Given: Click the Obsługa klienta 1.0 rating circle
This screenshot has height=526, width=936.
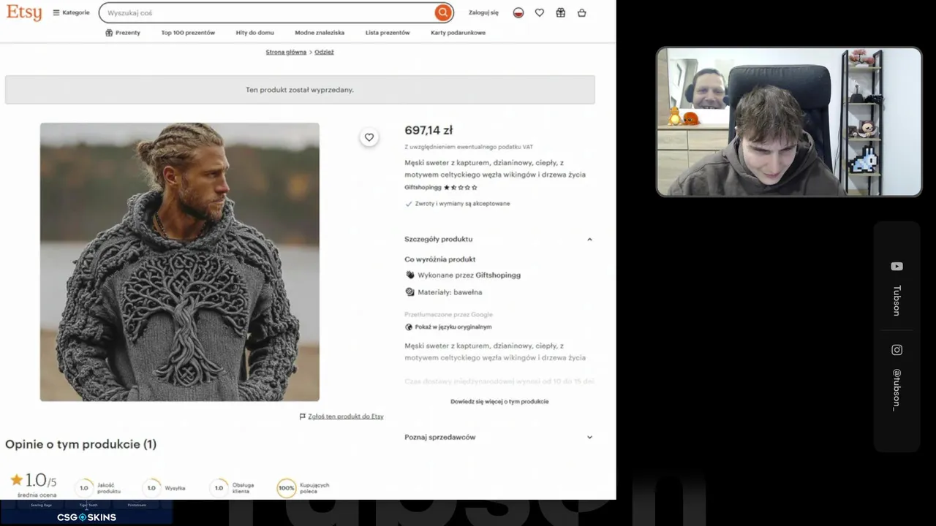Looking at the screenshot, I should tap(219, 488).
